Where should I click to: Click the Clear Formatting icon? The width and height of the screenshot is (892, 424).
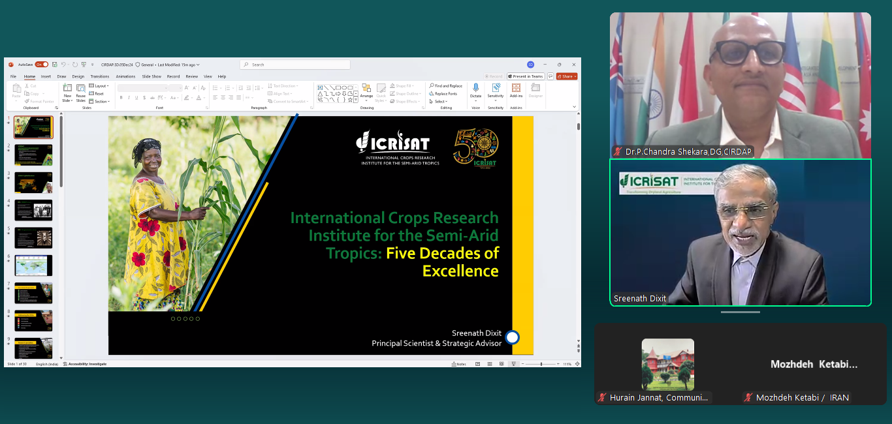point(203,88)
